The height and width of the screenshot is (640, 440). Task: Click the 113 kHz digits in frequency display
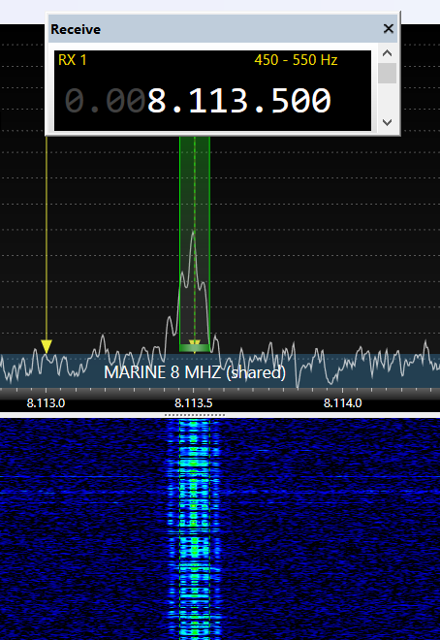point(218,101)
